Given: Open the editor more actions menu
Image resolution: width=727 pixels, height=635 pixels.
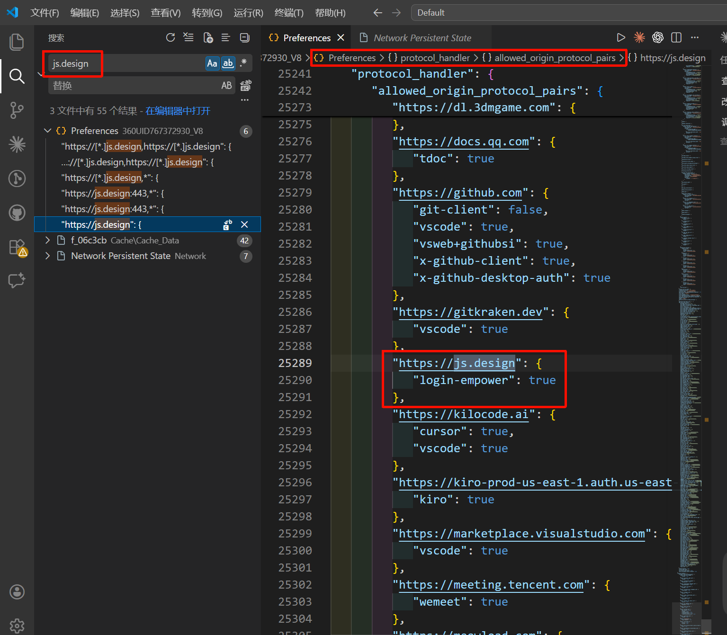Looking at the screenshot, I should (x=695, y=37).
